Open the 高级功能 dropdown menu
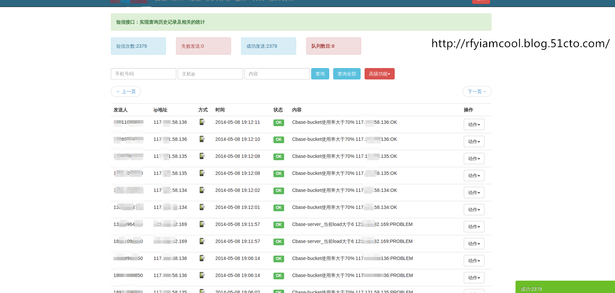This screenshot has width=615, height=293. 379,74
